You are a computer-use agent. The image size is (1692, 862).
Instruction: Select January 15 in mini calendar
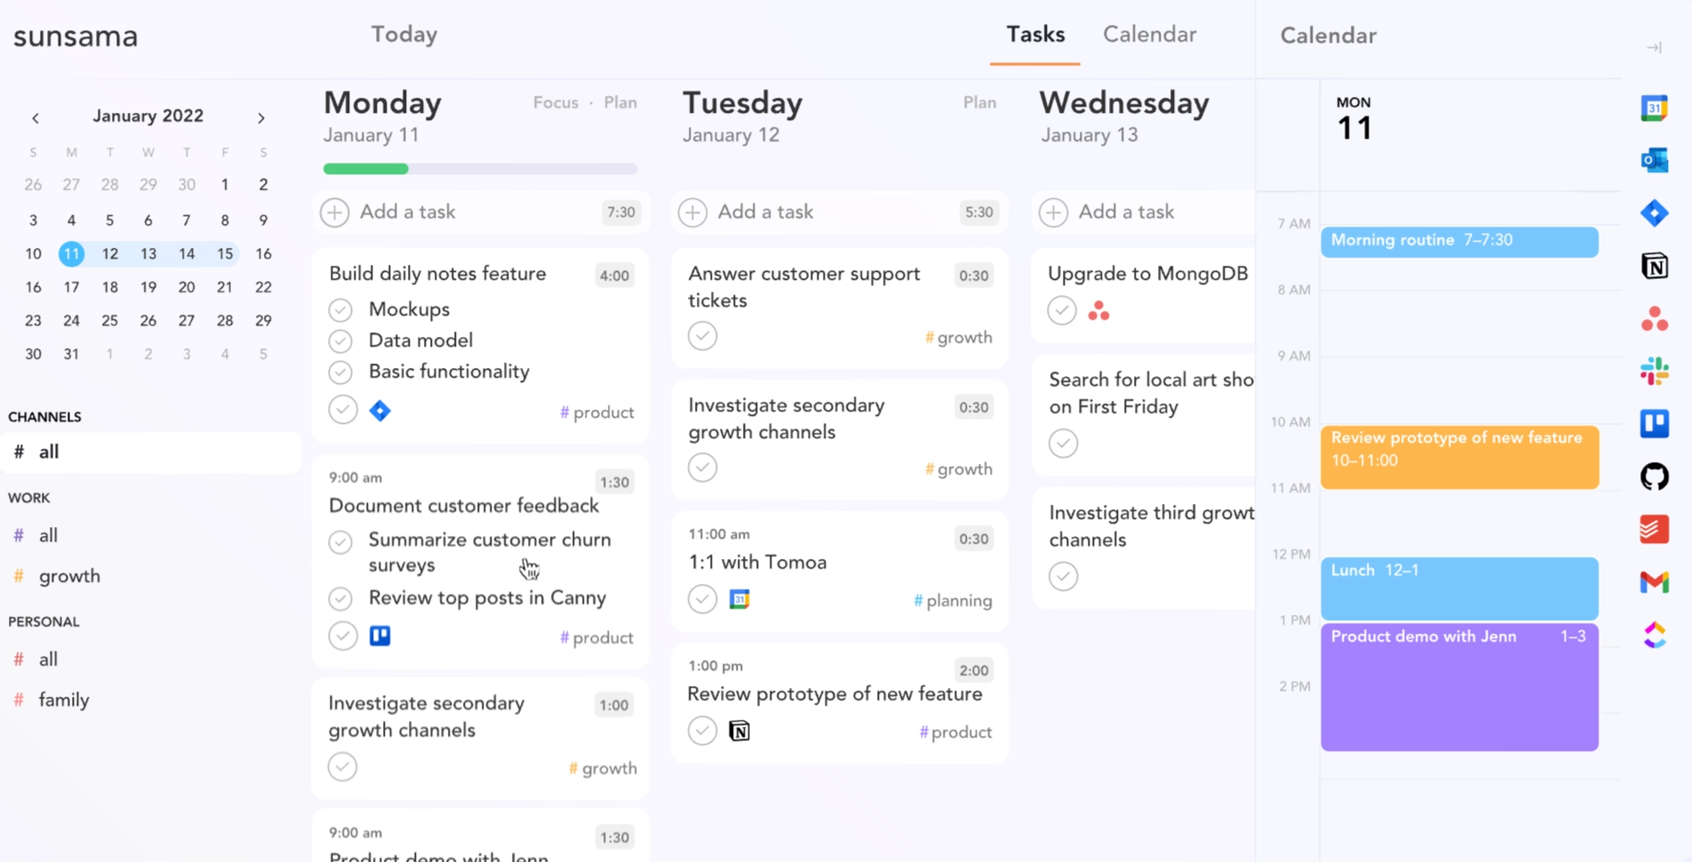[x=225, y=254]
